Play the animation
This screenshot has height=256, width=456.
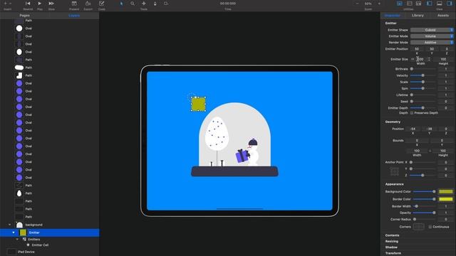(x=40, y=4)
